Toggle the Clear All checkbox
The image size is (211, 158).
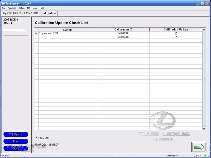(x=36, y=138)
